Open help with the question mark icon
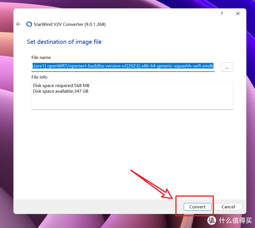The width and height of the screenshot is (255, 228). [x=222, y=13]
